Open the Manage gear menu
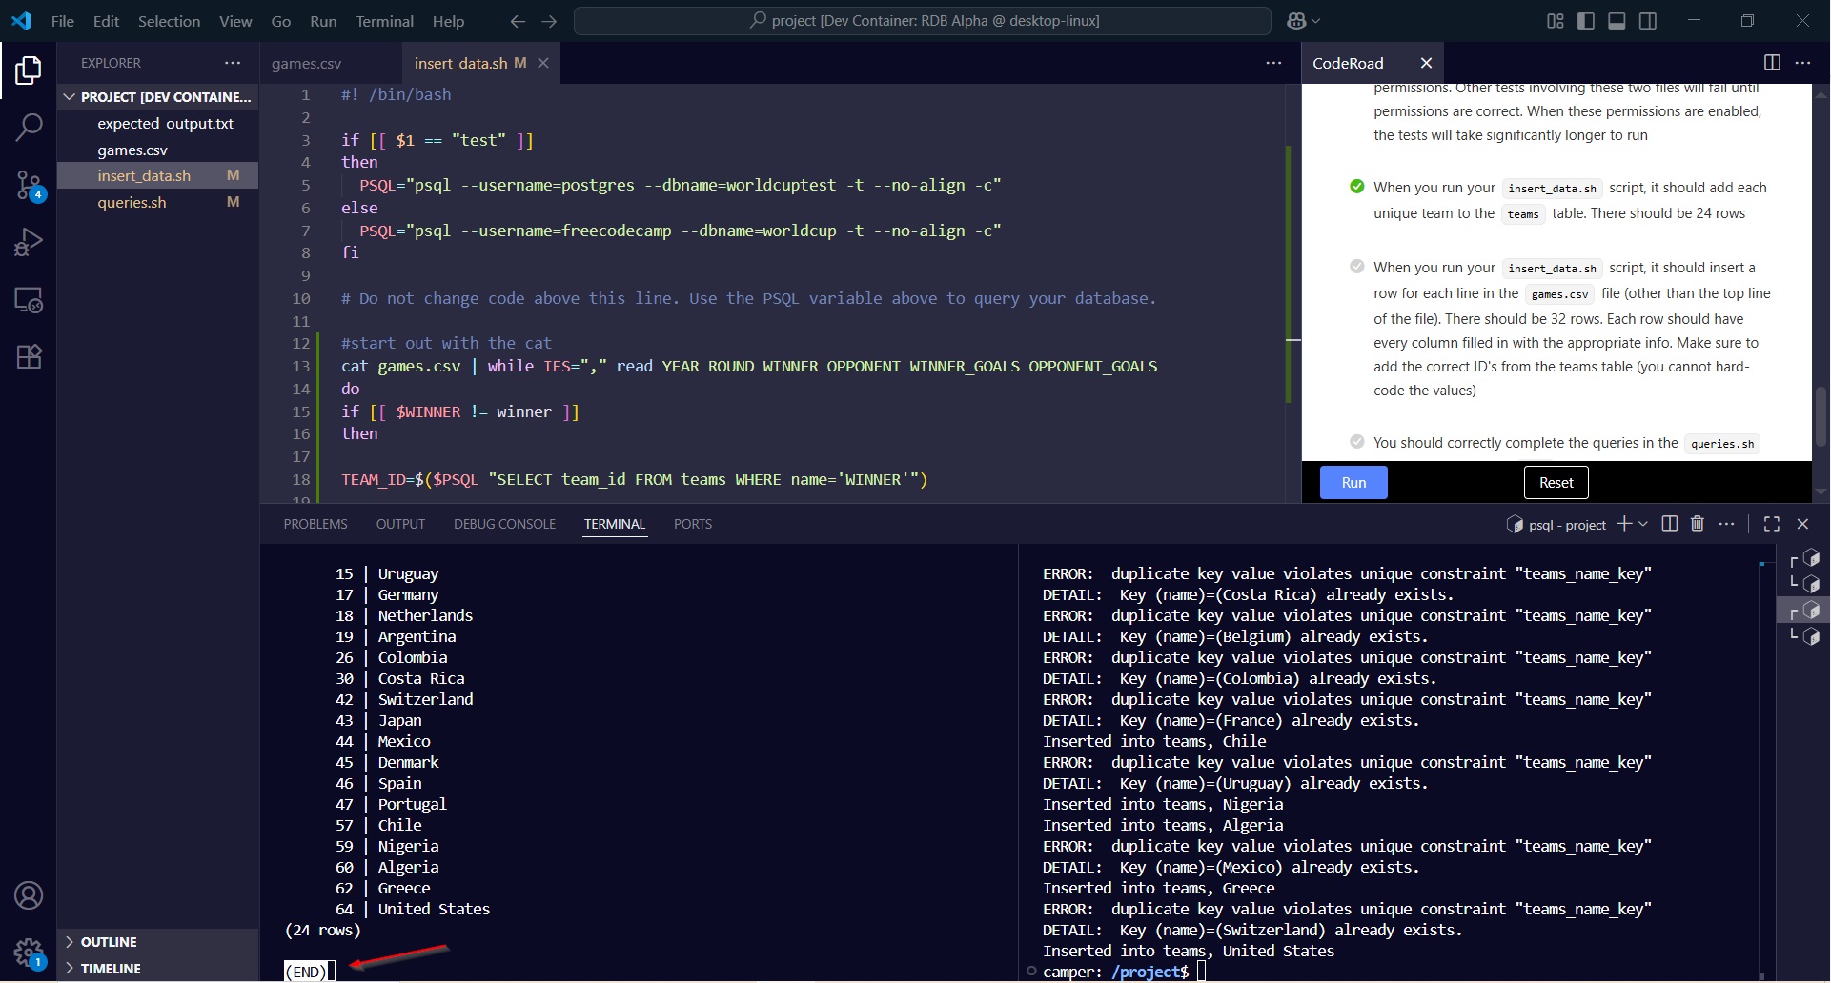 (x=29, y=953)
